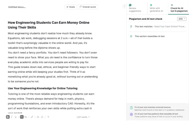Apply numbered list formatting
Image resolution: width=189 pixels, height=124 pixels.
tap(38, 117)
